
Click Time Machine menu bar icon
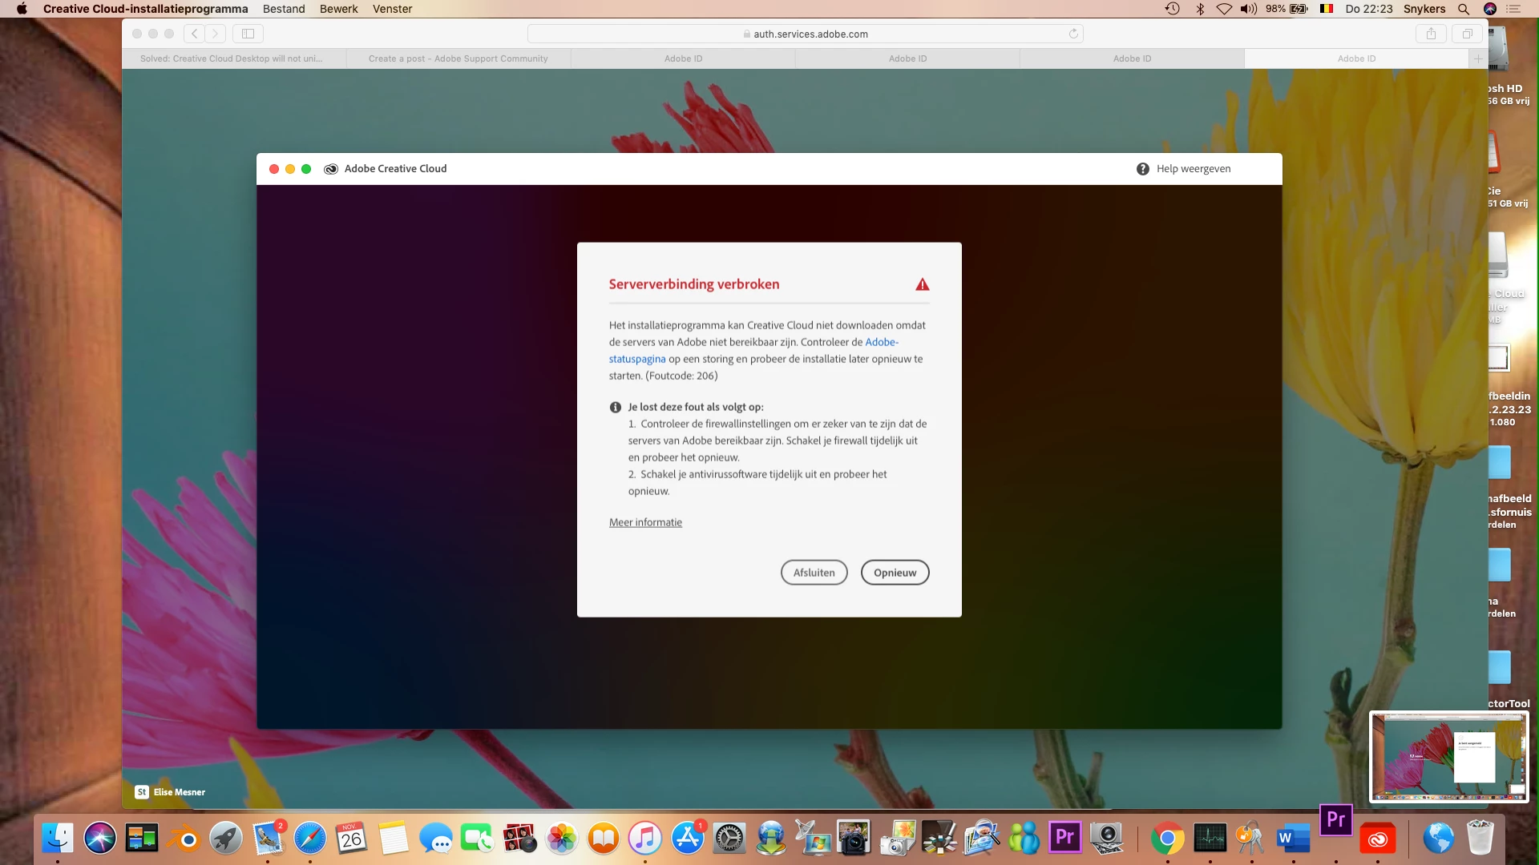[1172, 9]
